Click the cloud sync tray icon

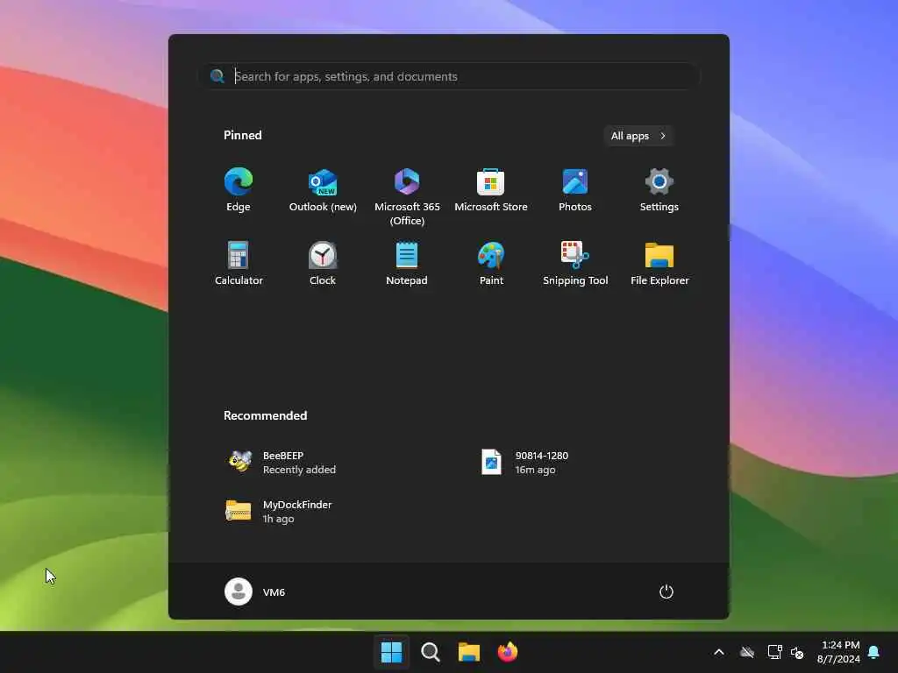tap(747, 652)
